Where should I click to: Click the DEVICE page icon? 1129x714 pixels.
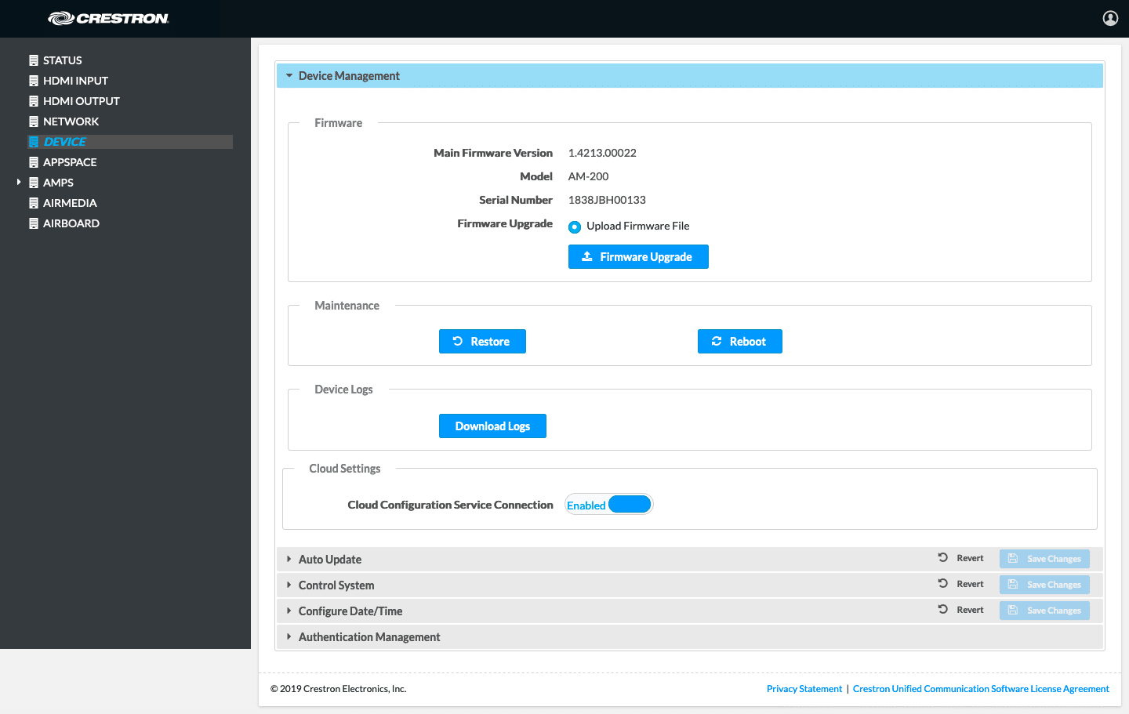click(34, 142)
